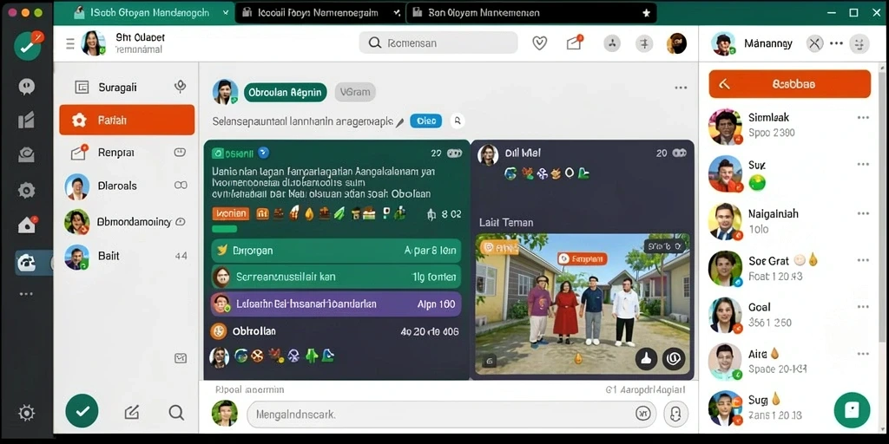Open three-dot menu in chat header
Viewport: 889px width, 444px height.
pyautogui.click(x=681, y=88)
